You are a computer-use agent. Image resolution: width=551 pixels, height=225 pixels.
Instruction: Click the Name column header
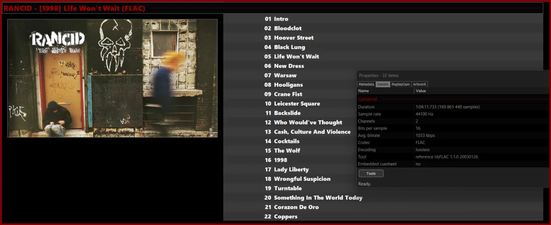(385, 91)
